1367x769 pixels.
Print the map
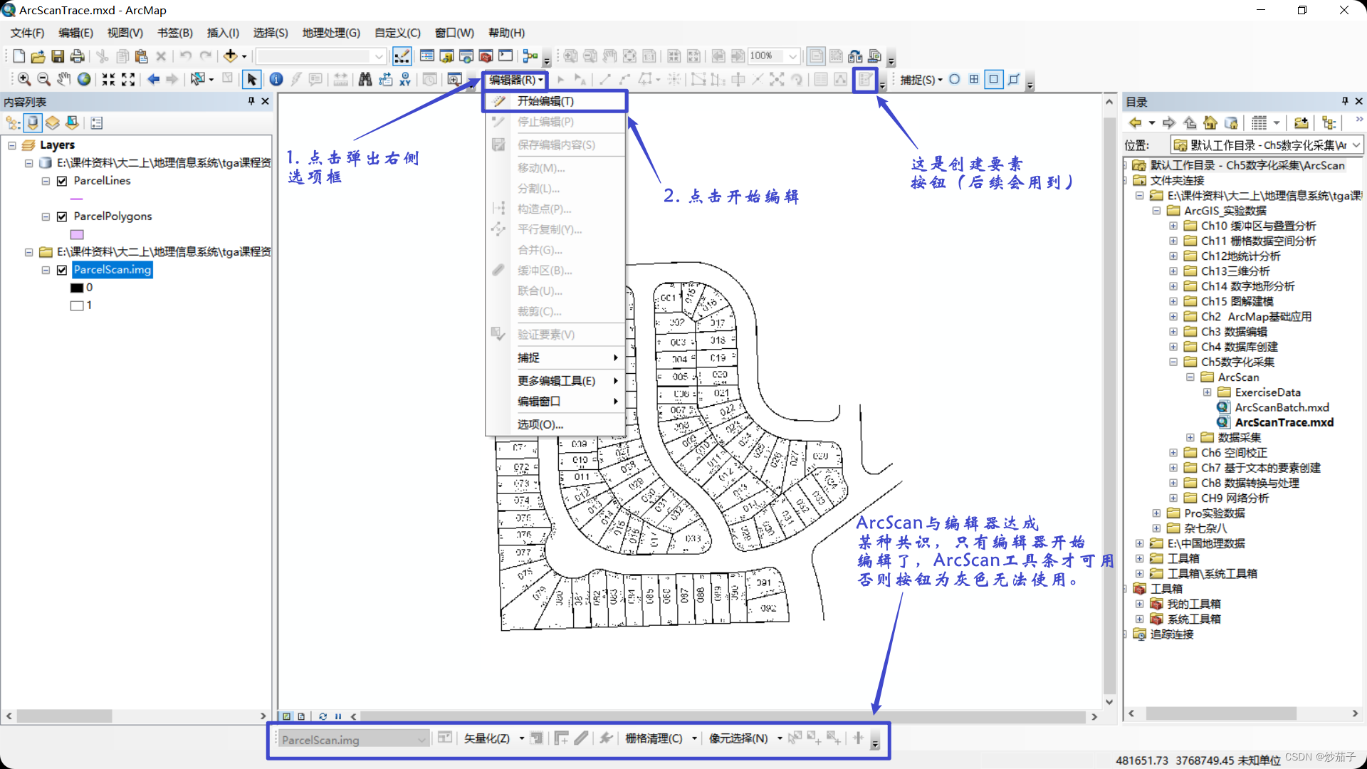point(78,56)
